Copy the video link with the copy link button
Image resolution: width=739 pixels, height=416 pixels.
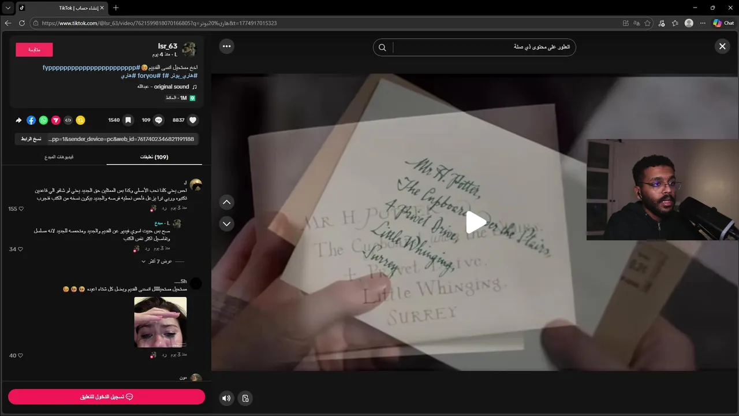click(31, 139)
